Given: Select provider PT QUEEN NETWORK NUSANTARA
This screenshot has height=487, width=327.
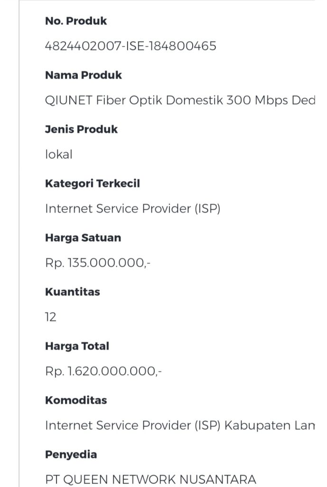Looking at the screenshot, I should [150, 479].
